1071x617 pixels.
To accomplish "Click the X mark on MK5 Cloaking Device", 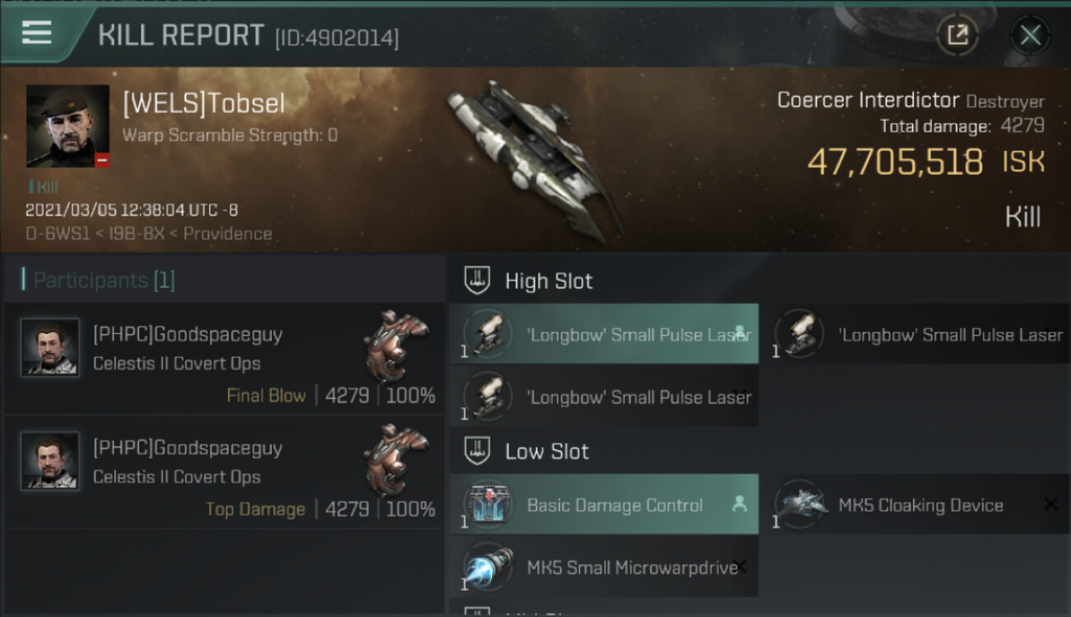I will [x=1050, y=504].
